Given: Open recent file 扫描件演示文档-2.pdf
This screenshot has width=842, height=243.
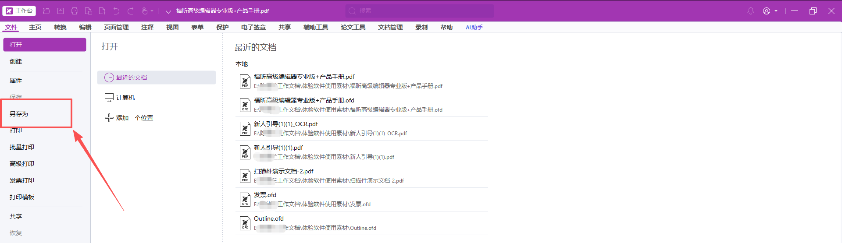Looking at the screenshot, I should point(361,176).
